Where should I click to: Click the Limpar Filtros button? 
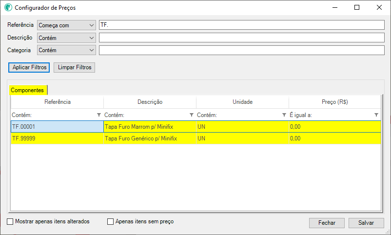(74, 67)
